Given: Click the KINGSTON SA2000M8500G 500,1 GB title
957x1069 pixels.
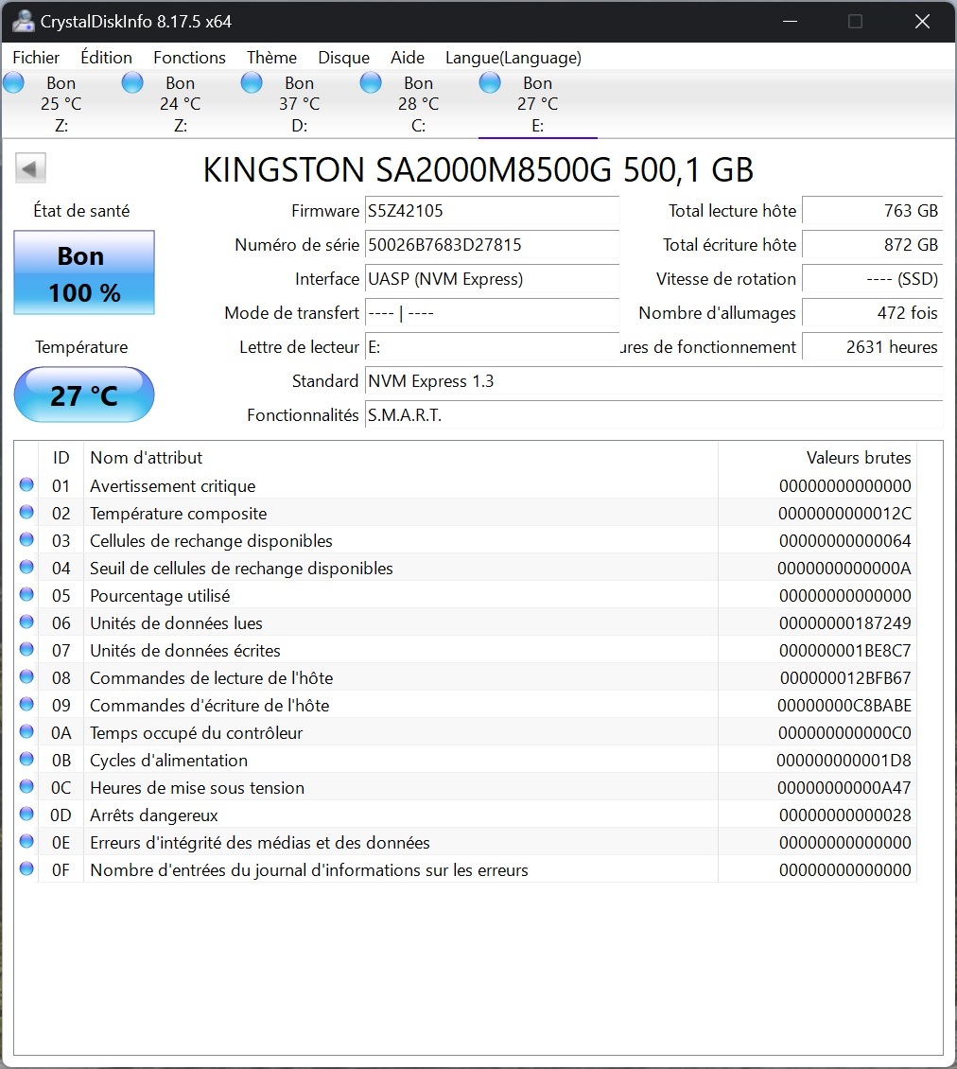Looking at the screenshot, I should click(x=478, y=169).
